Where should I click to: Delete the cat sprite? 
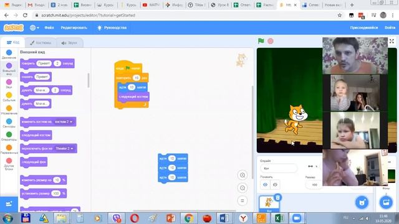[x=278, y=198]
